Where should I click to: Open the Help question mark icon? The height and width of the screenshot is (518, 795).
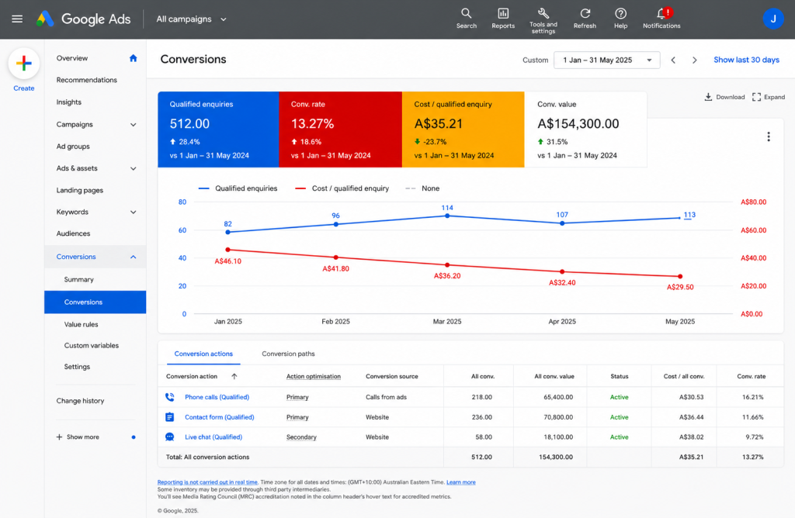coord(620,14)
